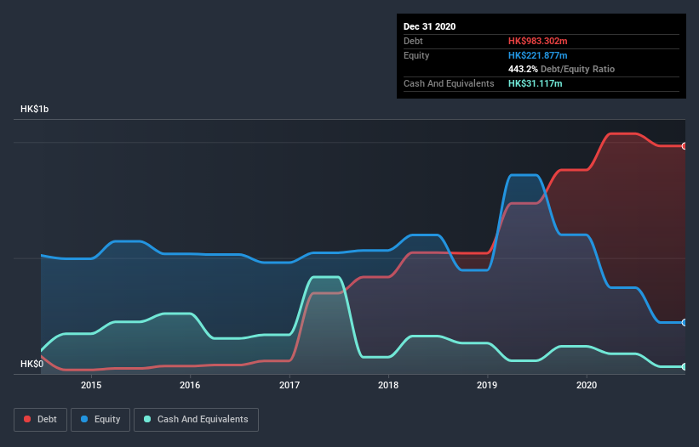
Task: Toggle Cash And Equivalents legend button
Action: 196,420
